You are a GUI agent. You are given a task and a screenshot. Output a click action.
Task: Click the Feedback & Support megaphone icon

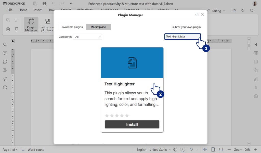tap(5, 79)
